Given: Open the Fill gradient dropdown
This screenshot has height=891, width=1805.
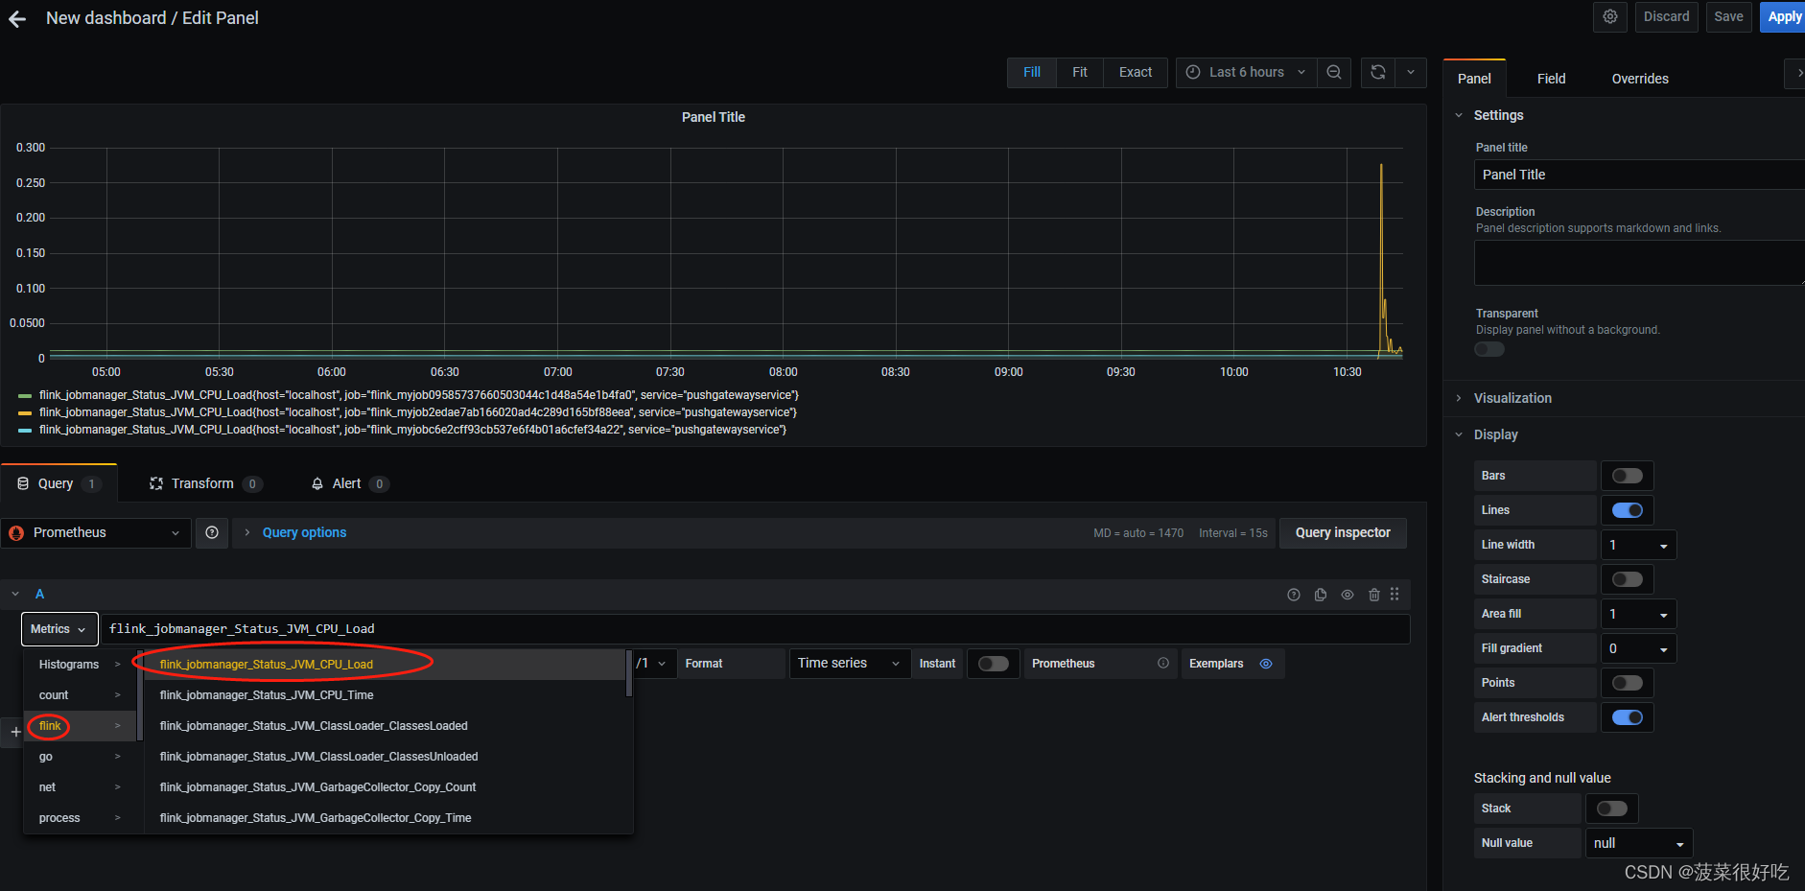Looking at the screenshot, I should [1638, 648].
